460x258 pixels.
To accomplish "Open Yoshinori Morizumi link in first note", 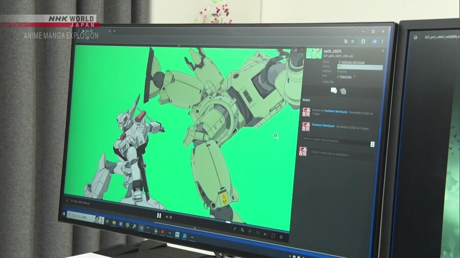I will point(336,112).
